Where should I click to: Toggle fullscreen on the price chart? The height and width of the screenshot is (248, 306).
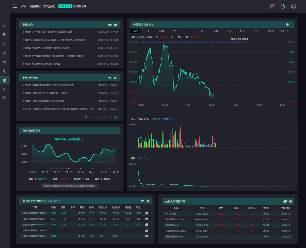tap(282, 31)
